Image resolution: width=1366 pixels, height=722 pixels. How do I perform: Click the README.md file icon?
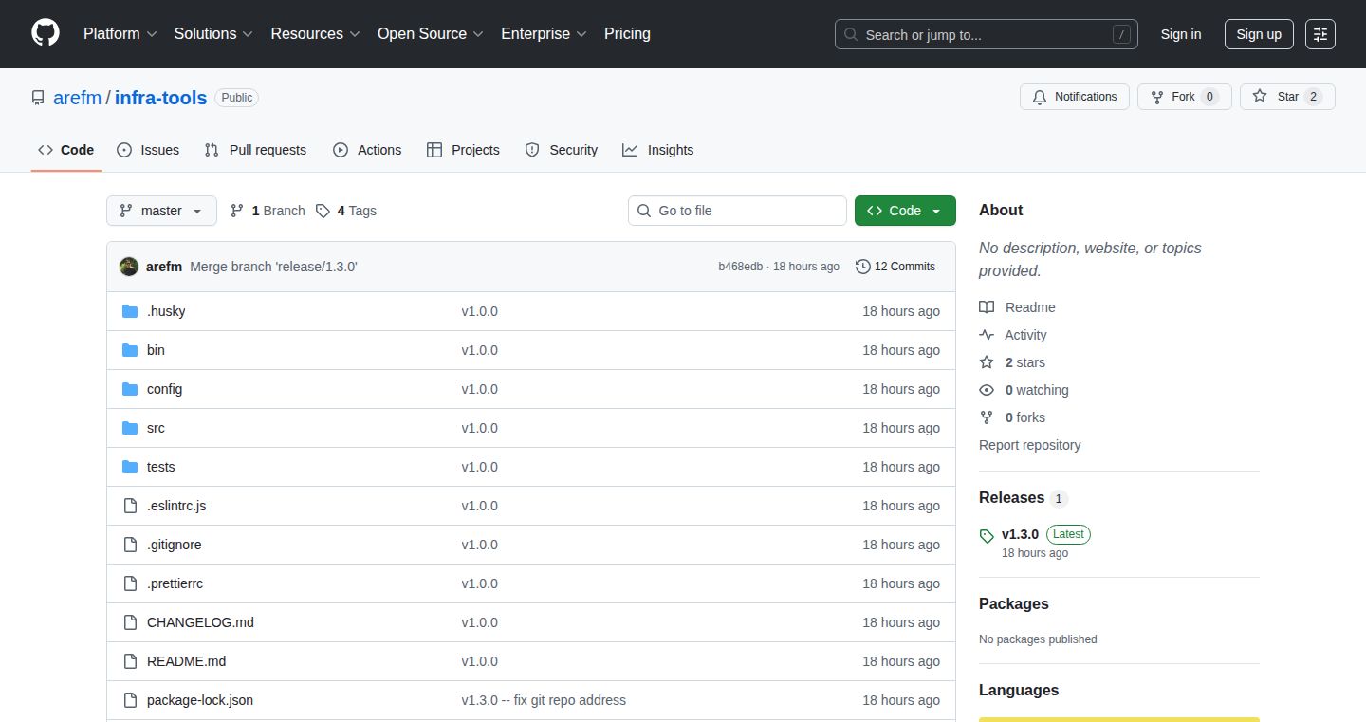click(130, 661)
